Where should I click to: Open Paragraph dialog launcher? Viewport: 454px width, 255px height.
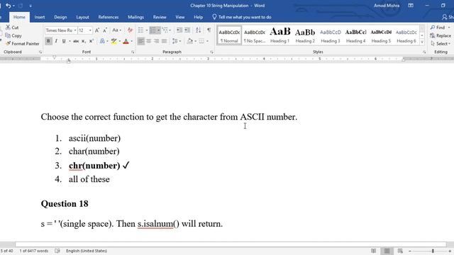point(211,52)
